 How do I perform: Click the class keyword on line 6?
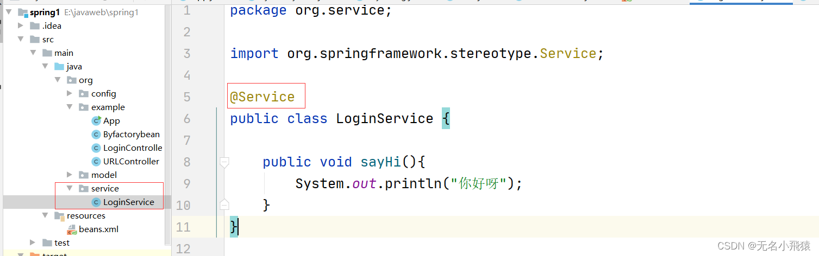click(307, 119)
